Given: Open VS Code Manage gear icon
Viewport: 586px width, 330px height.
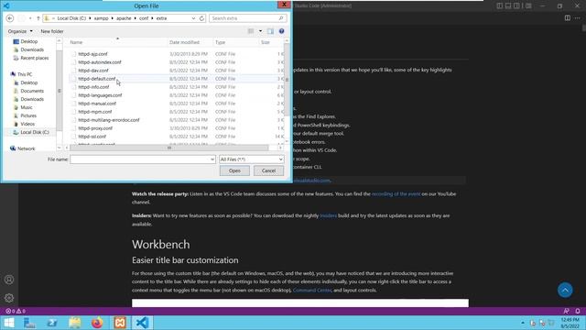Looking at the screenshot, I should pyautogui.click(x=9, y=298).
